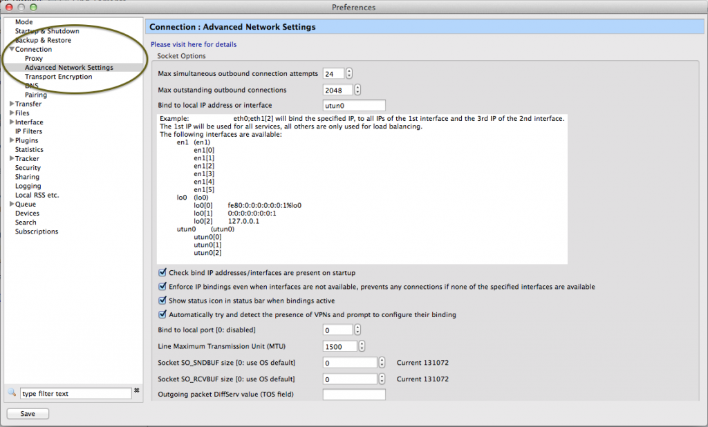This screenshot has height=427, width=708.
Task: Click the 'type filter text' field
Action: point(75,393)
